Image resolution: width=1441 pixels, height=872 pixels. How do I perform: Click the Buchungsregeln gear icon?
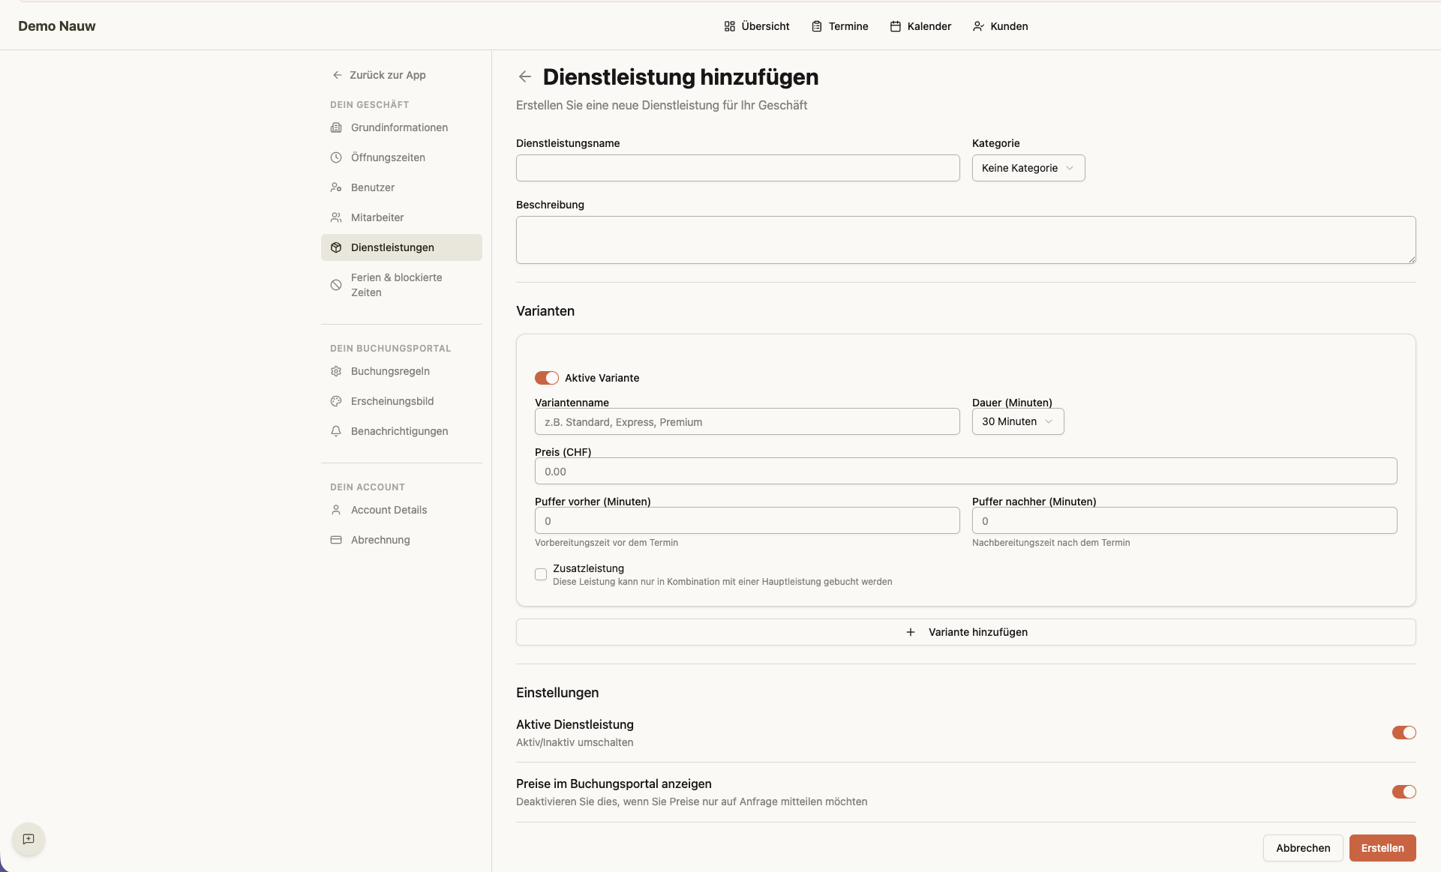pos(336,371)
